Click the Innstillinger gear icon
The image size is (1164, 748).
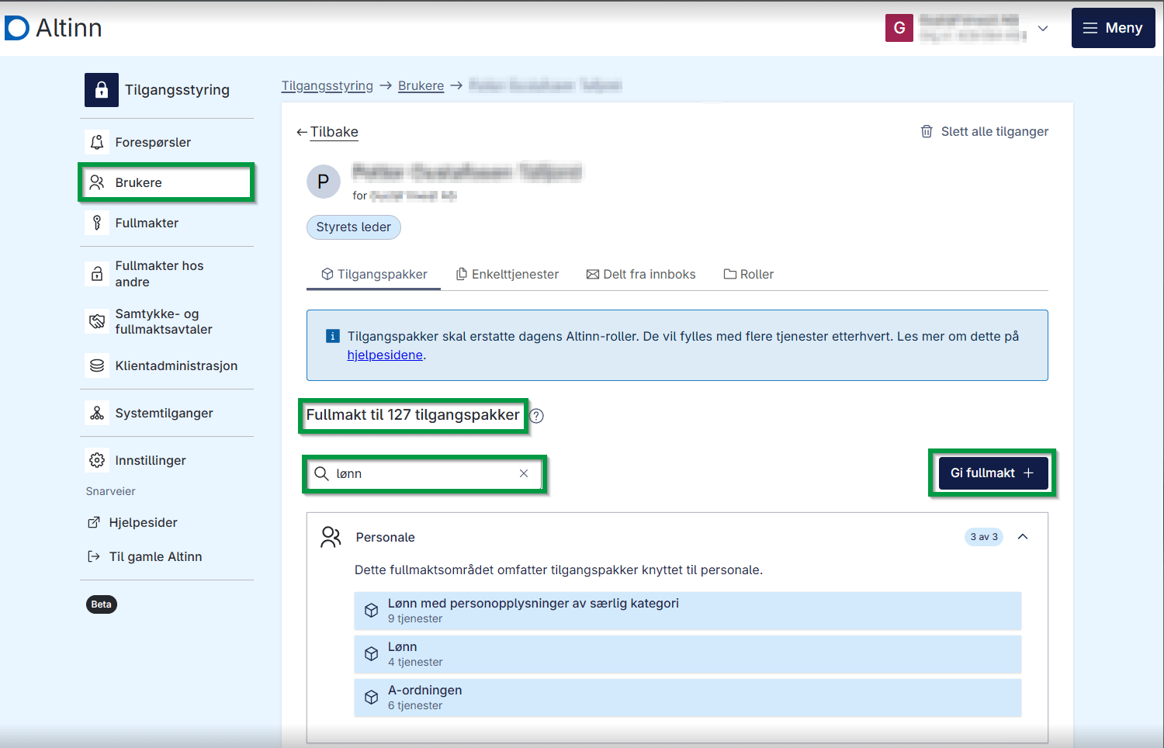tap(97, 460)
